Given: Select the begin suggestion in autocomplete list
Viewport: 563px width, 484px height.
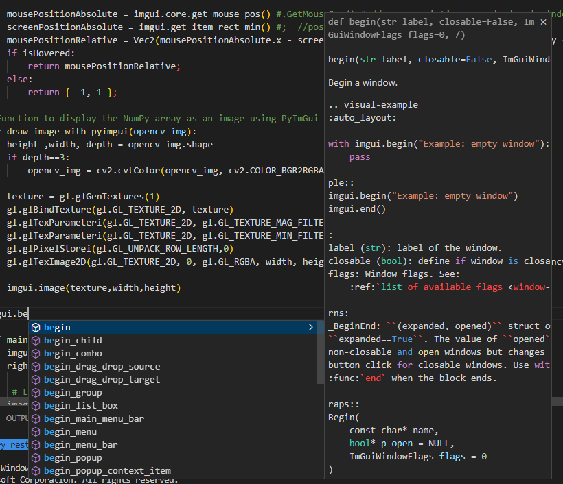Looking at the screenshot, I should (173, 327).
